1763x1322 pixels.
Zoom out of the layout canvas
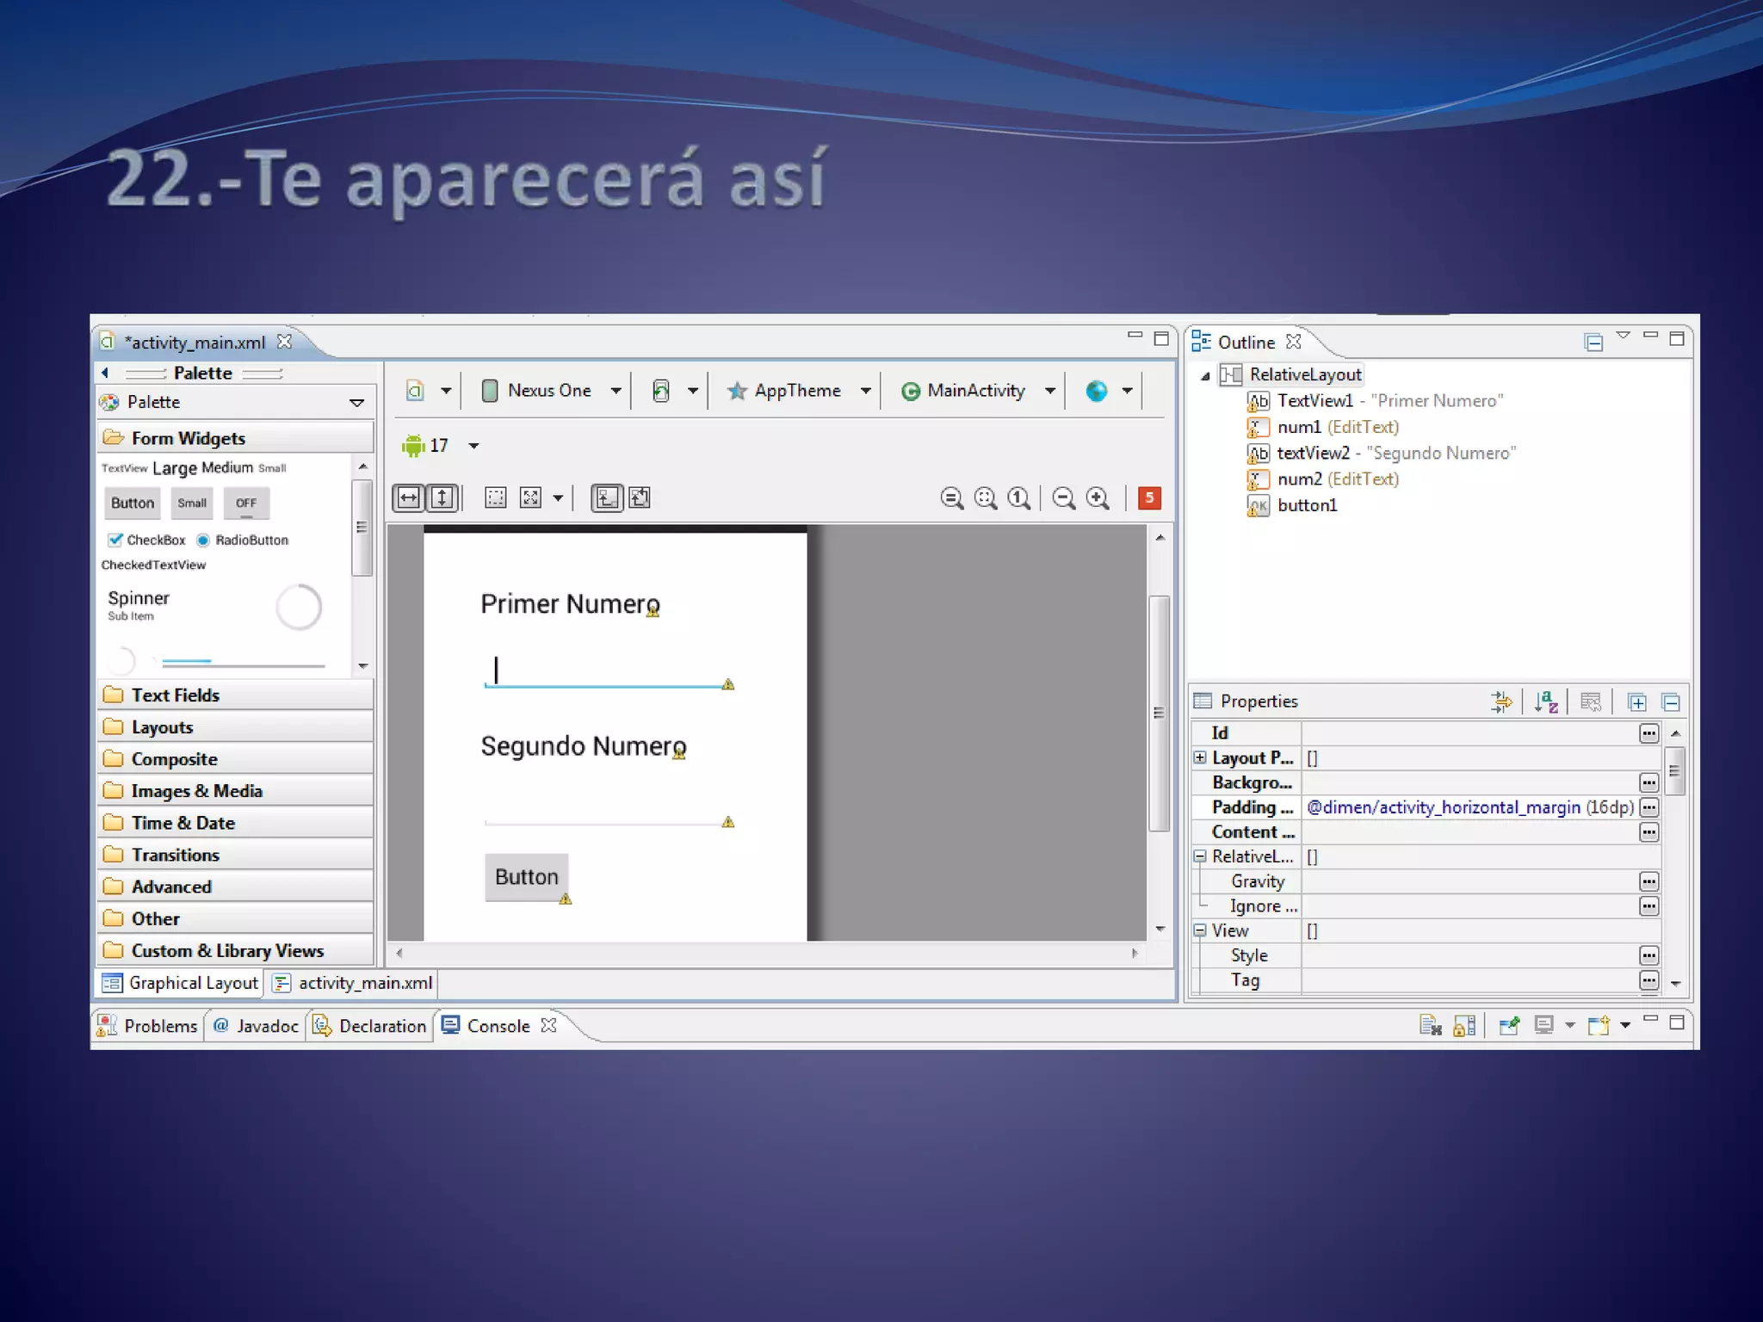[x=1064, y=497]
